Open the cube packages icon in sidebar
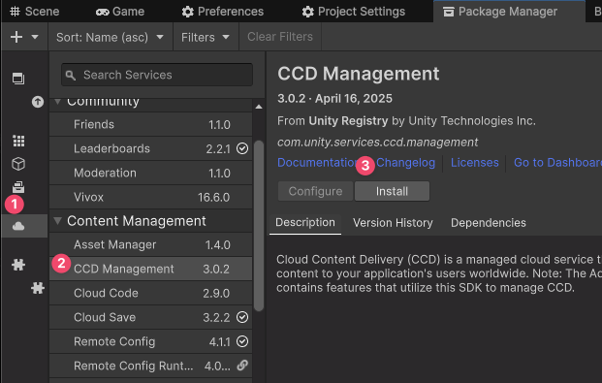The image size is (602, 383). click(18, 164)
